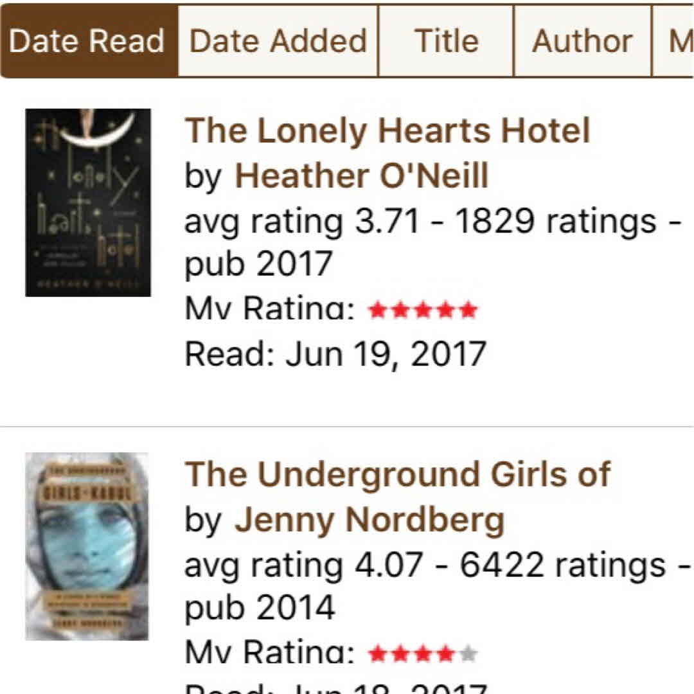Viewport: 694px width, 694px height.
Task: Click the Read: Jun 19, 2017 date text
Action: tap(335, 354)
